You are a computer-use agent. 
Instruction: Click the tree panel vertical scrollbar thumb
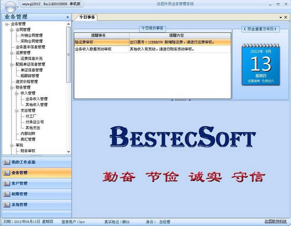click(x=69, y=55)
